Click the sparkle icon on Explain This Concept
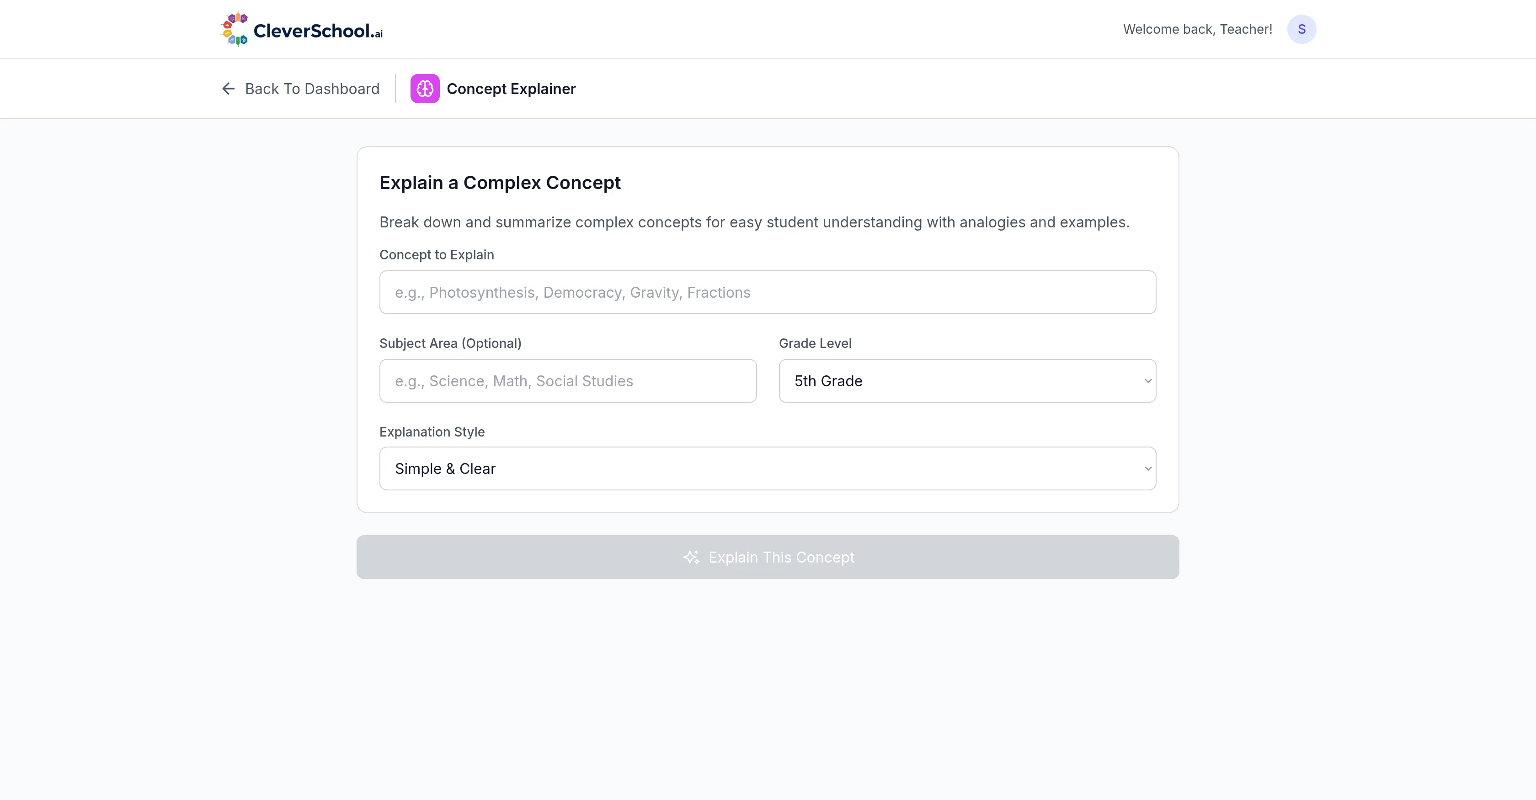This screenshot has width=1536, height=800. 691,557
